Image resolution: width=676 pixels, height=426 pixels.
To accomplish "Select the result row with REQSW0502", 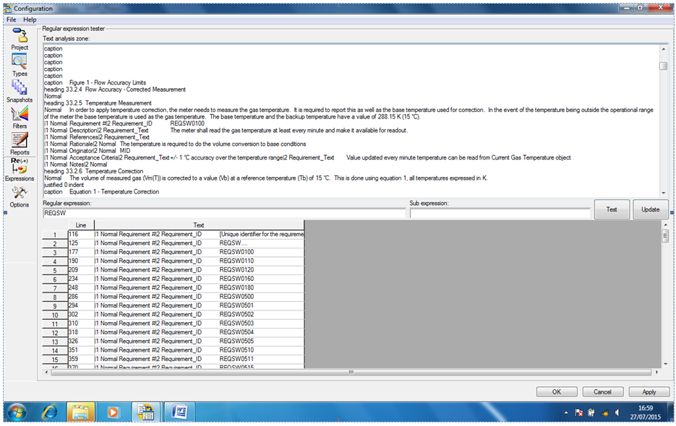I will pos(174,315).
